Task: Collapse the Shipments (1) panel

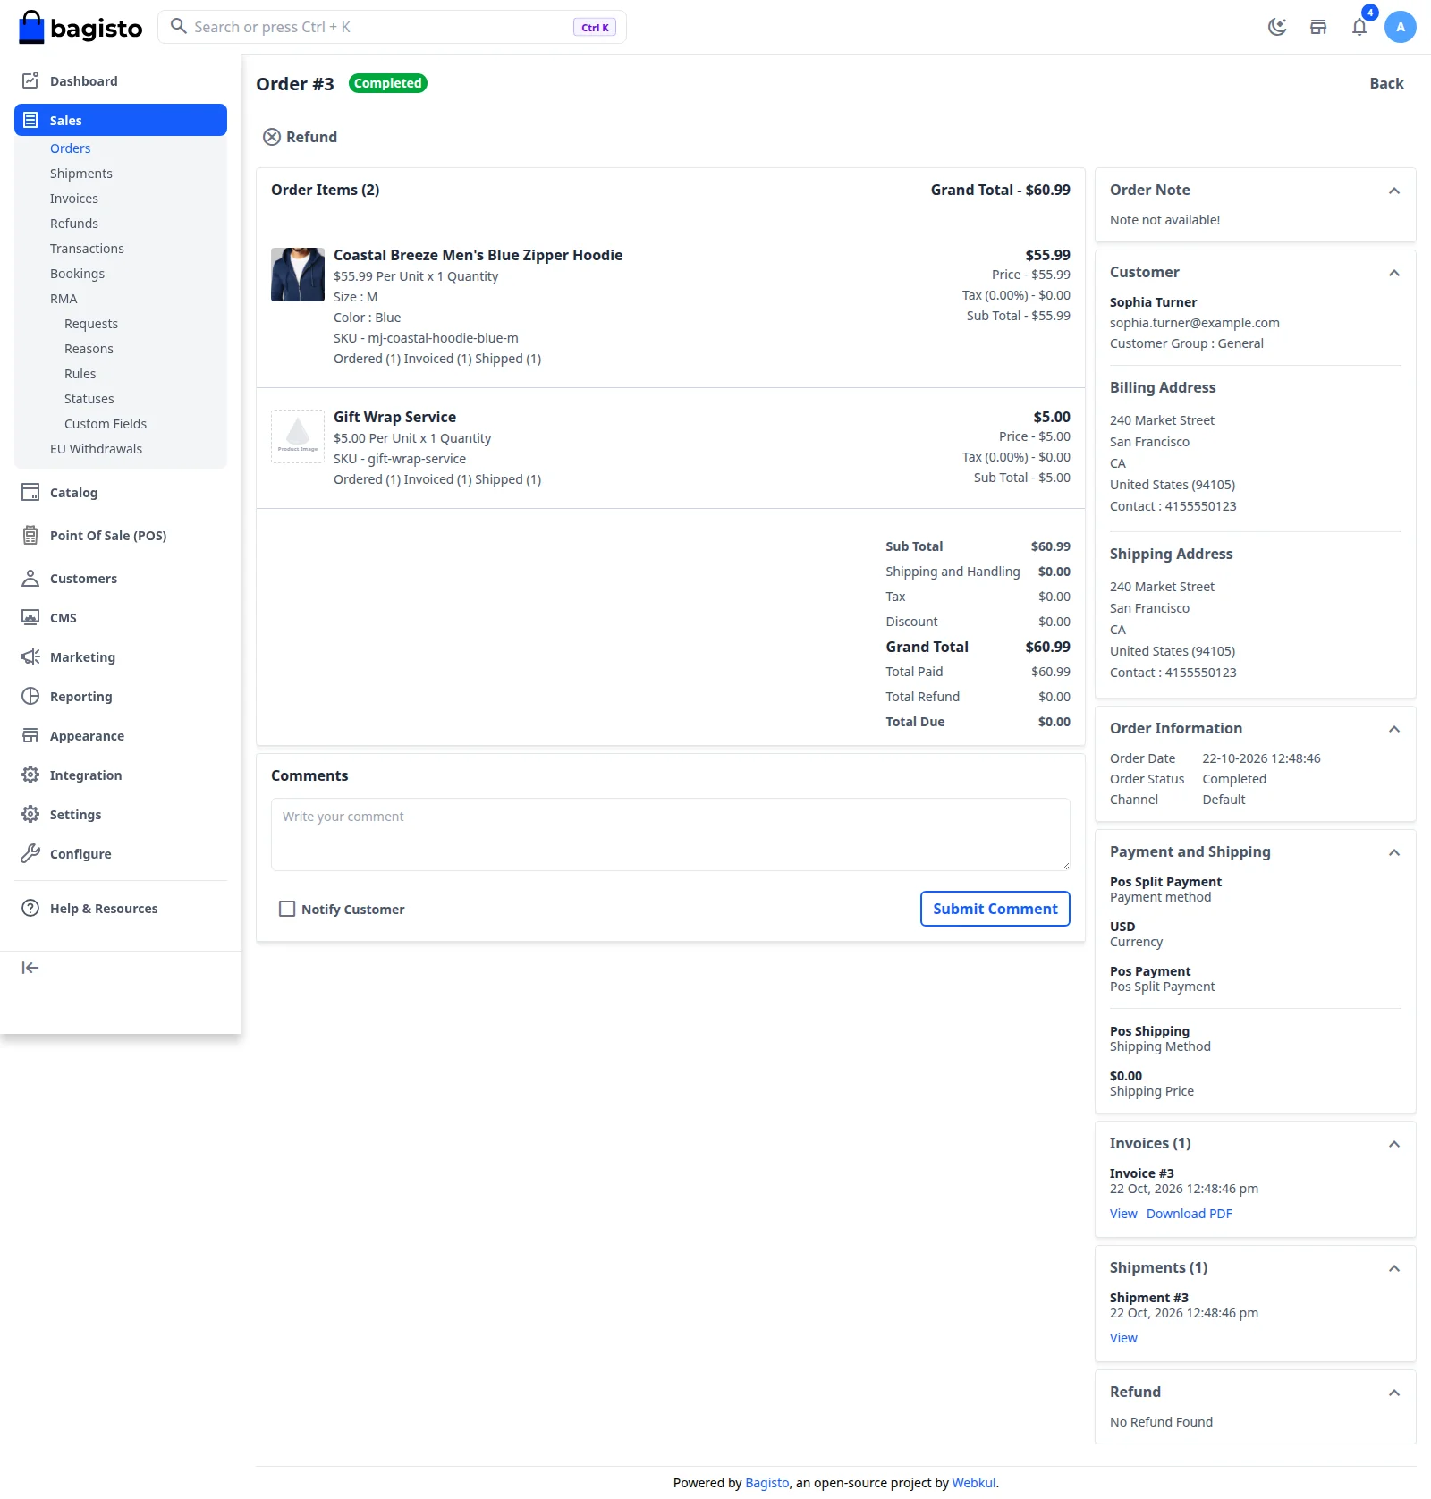Action: click(1393, 1268)
